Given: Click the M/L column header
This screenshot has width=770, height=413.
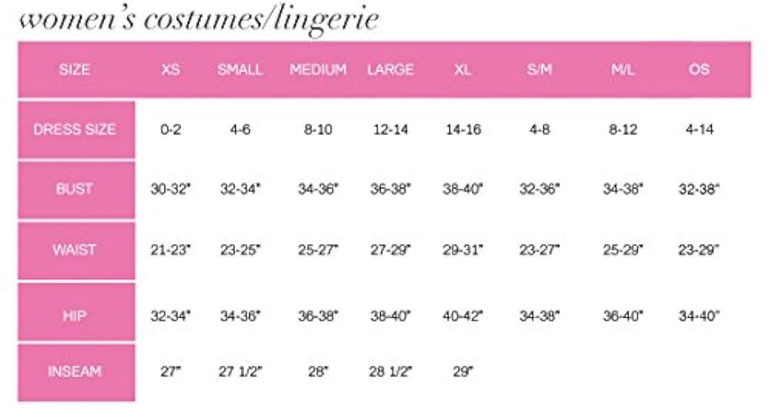Looking at the screenshot, I should [624, 69].
